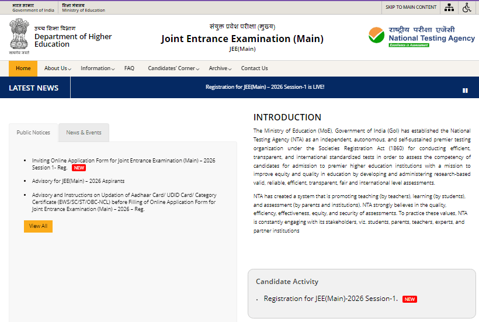Click the NEW badge beside Session 1- Reg. notice
Viewport: 479px width, 322px height.
pyautogui.click(x=79, y=168)
